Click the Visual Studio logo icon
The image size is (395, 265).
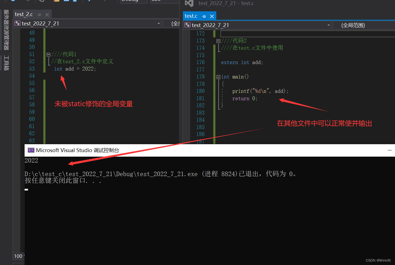point(189,3)
